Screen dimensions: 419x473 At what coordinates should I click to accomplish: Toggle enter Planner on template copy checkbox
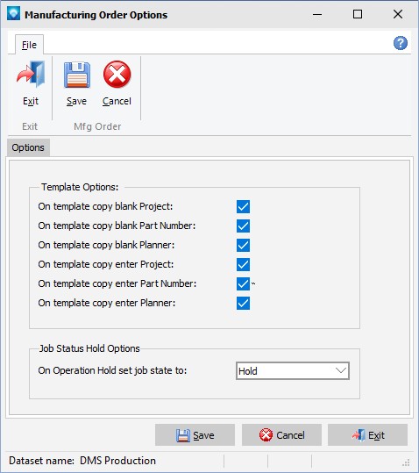coord(243,303)
